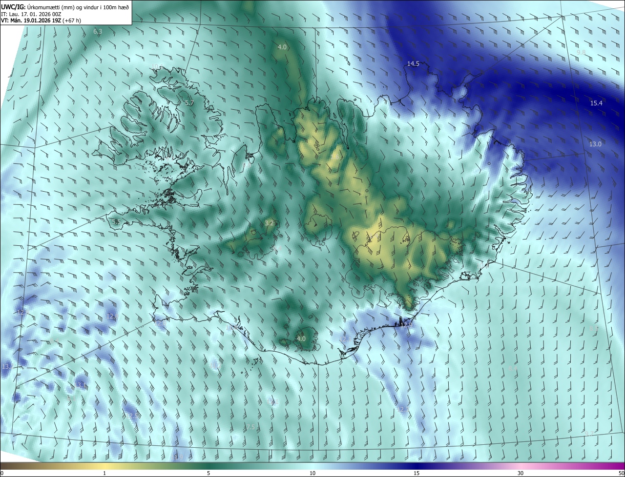Screen dimensions: 625x477
Task: Click the 13.0 value label
Action: pos(595,144)
